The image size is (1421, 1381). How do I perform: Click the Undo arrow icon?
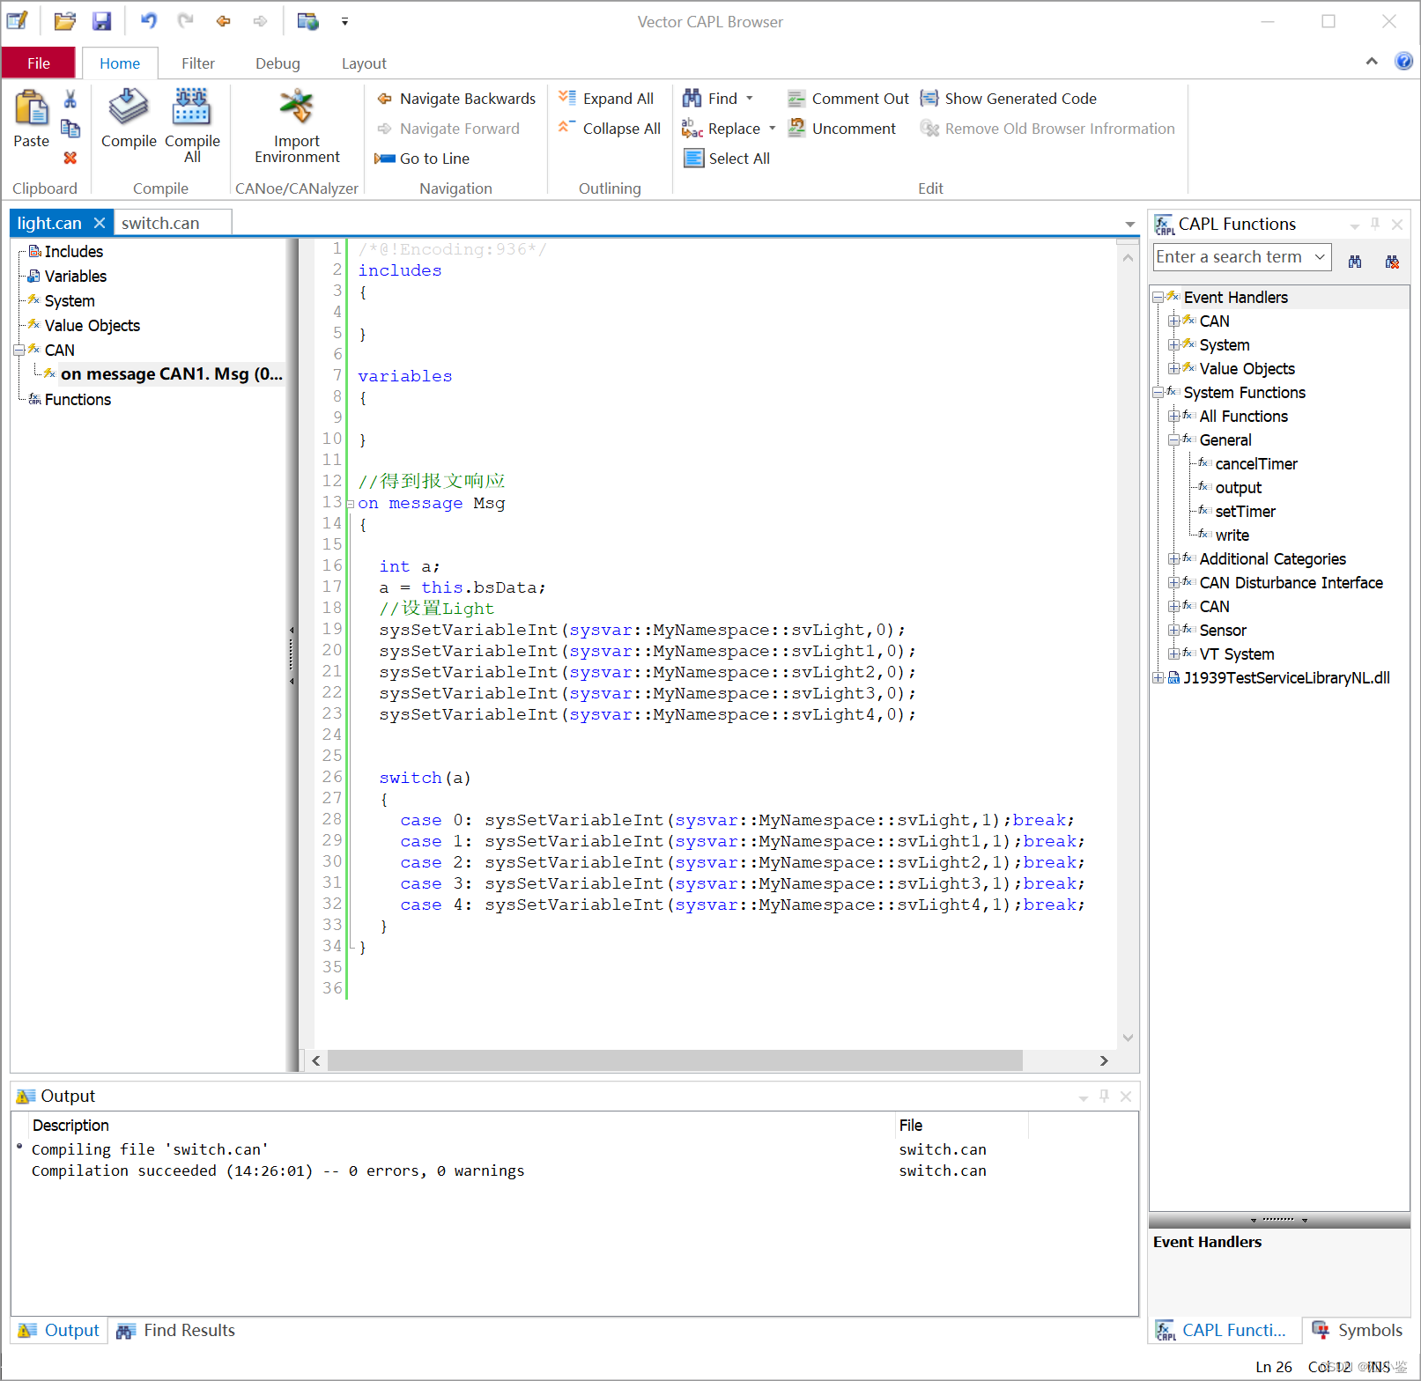tap(149, 21)
